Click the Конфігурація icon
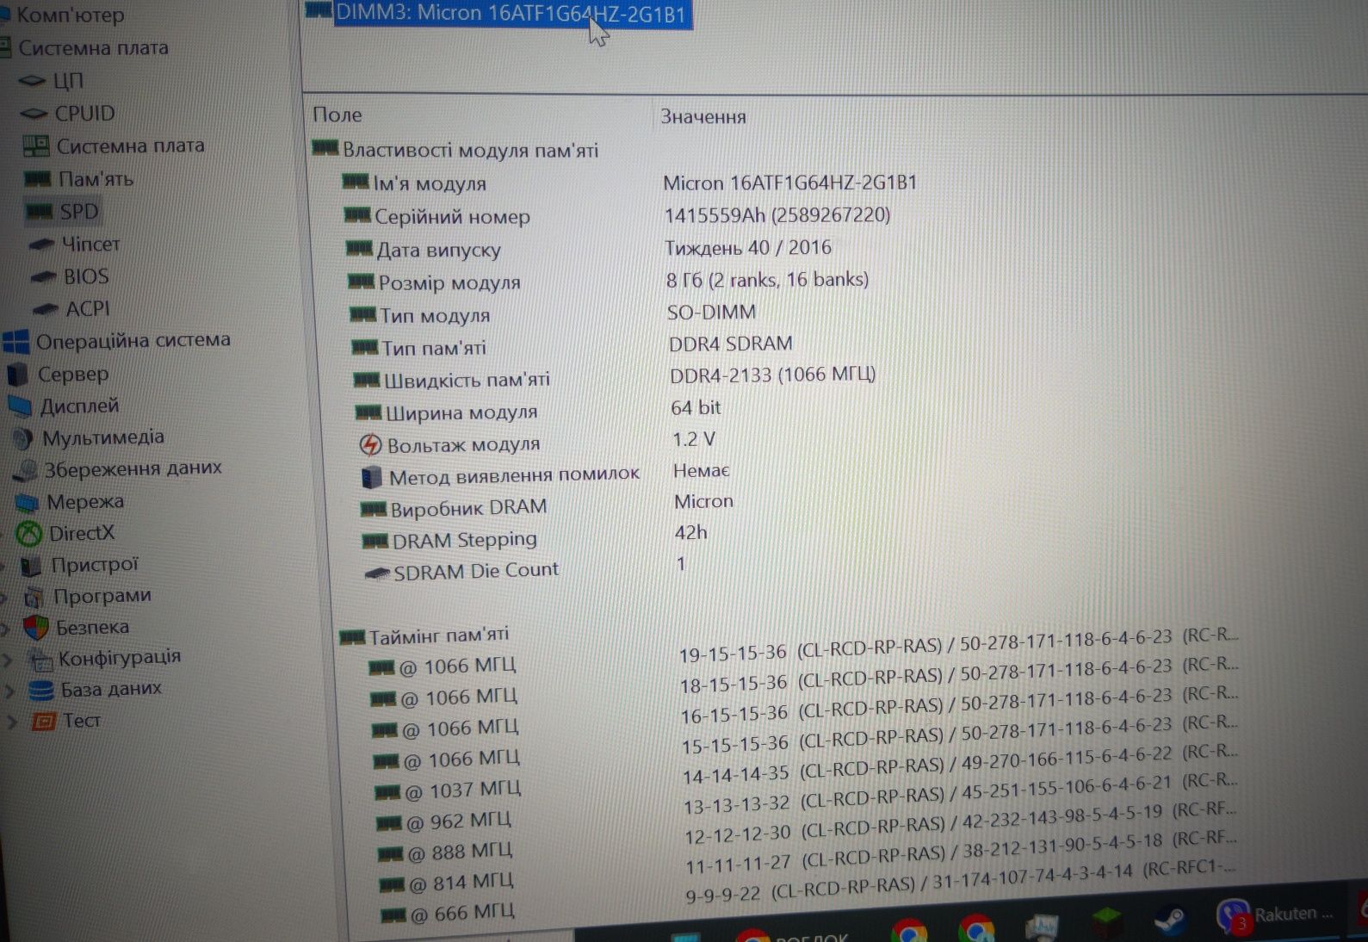The height and width of the screenshot is (942, 1368). (40, 660)
